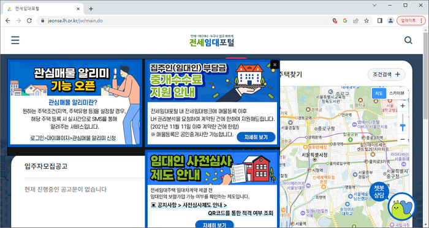This screenshot has width=429, height=228.
Task: Switch map to 지도 view
Action: tap(379, 93)
